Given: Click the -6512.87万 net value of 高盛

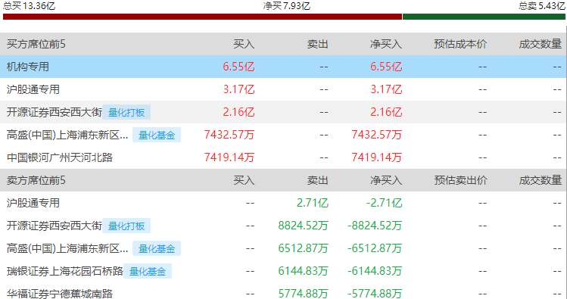Looking at the screenshot, I should pyautogui.click(x=375, y=248).
